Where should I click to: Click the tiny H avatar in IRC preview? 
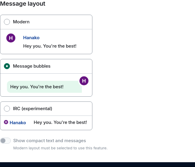[x=6, y=122]
